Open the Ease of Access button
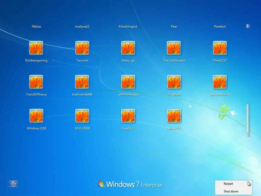The width and height of the screenshot is (261, 196). click(14, 184)
